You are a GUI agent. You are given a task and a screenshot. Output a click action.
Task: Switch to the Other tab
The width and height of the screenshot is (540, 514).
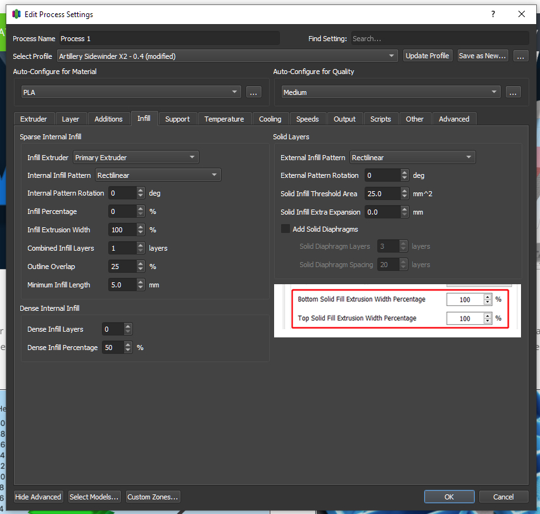(x=415, y=119)
